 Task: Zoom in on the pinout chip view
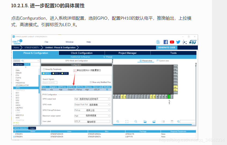(118, 122)
